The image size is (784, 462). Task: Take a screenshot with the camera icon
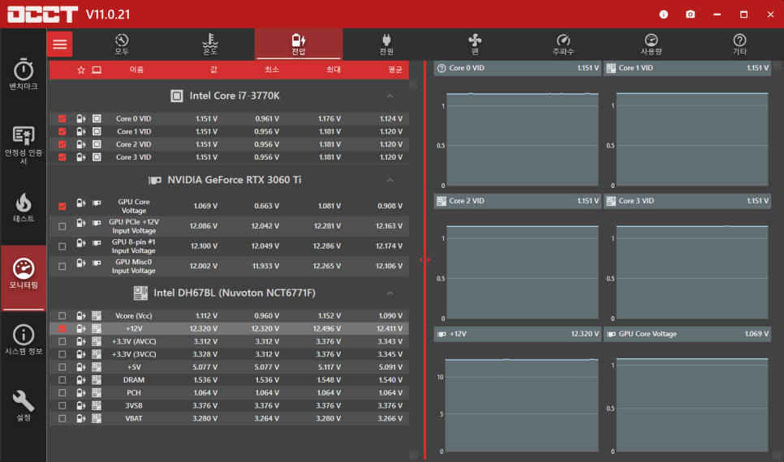(x=691, y=15)
